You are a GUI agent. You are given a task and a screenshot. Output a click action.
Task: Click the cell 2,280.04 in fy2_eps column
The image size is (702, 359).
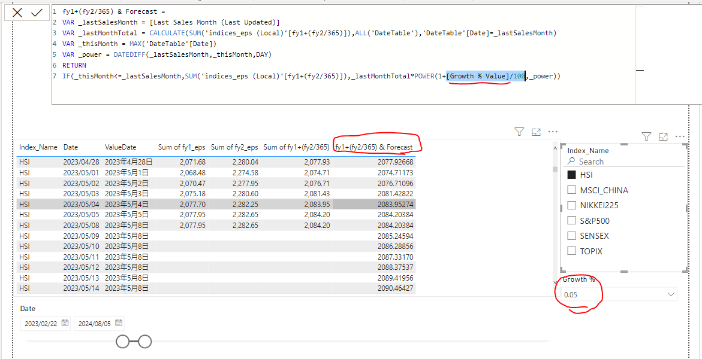click(246, 162)
